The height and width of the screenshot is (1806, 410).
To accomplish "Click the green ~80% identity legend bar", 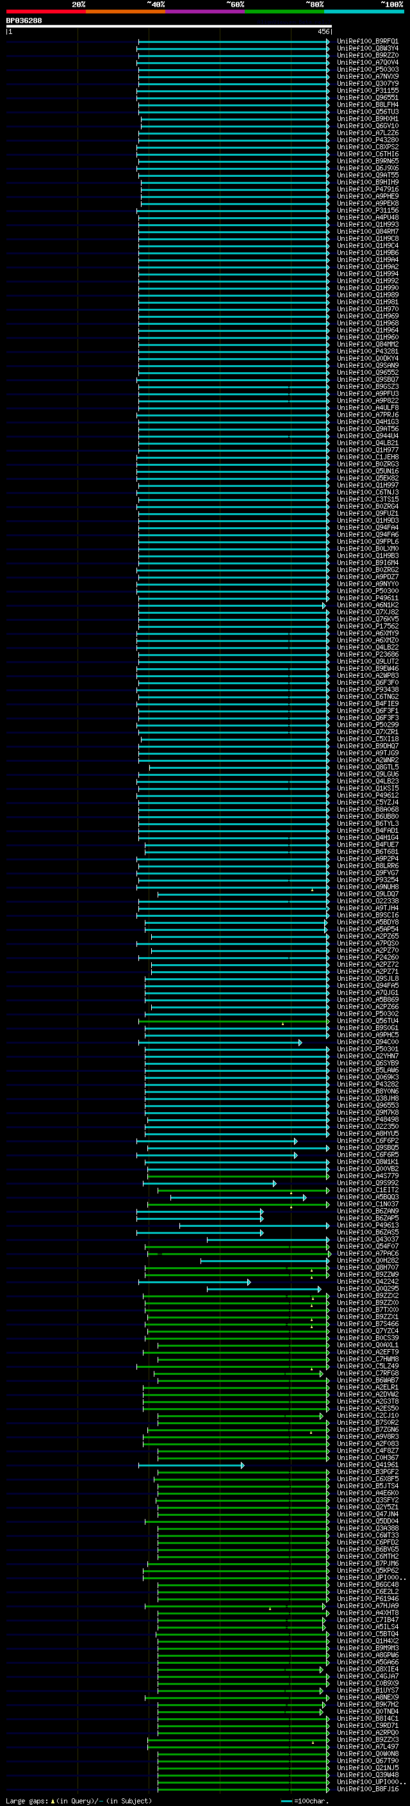I will pyautogui.click(x=284, y=12).
